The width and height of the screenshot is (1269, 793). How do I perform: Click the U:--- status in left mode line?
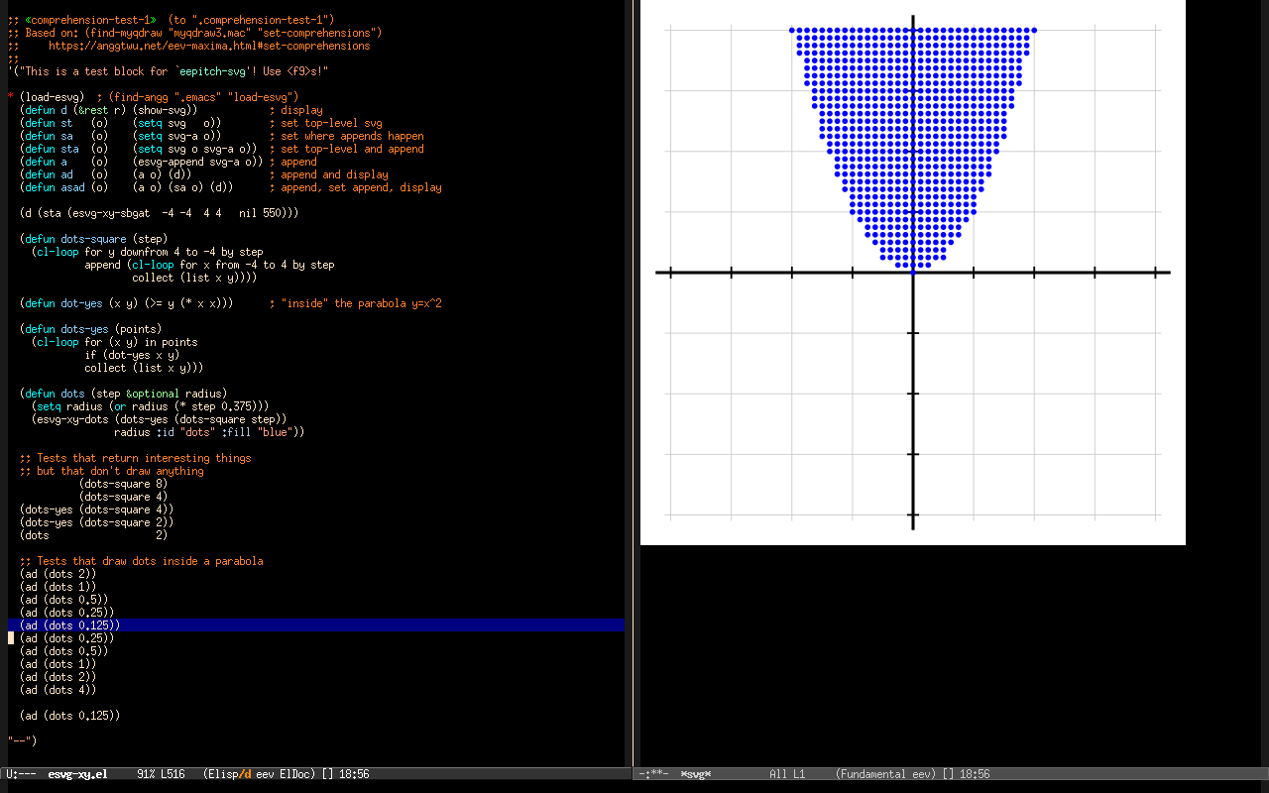(22, 774)
